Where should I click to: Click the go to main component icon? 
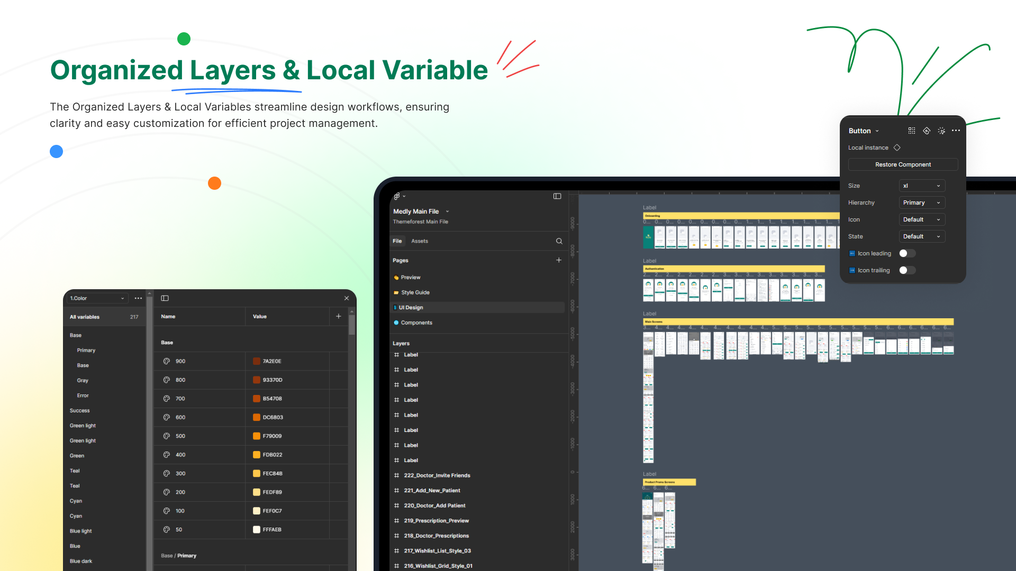pos(927,131)
